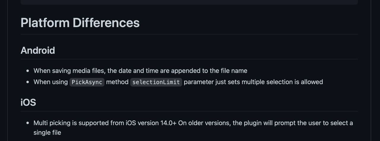Click the bullet about saving media files
The width and height of the screenshot is (380, 141).
coord(140,71)
